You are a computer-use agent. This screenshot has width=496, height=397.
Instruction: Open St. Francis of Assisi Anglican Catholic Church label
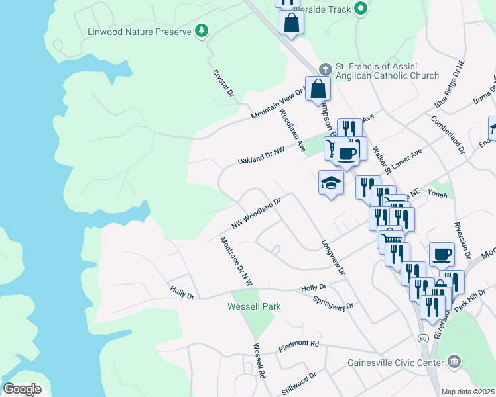pyautogui.click(x=387, y=71)
